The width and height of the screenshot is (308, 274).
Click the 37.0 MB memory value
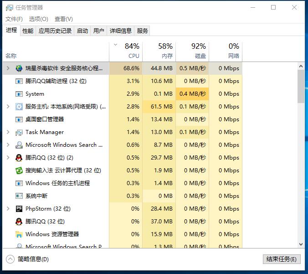(x=162, y=222)
